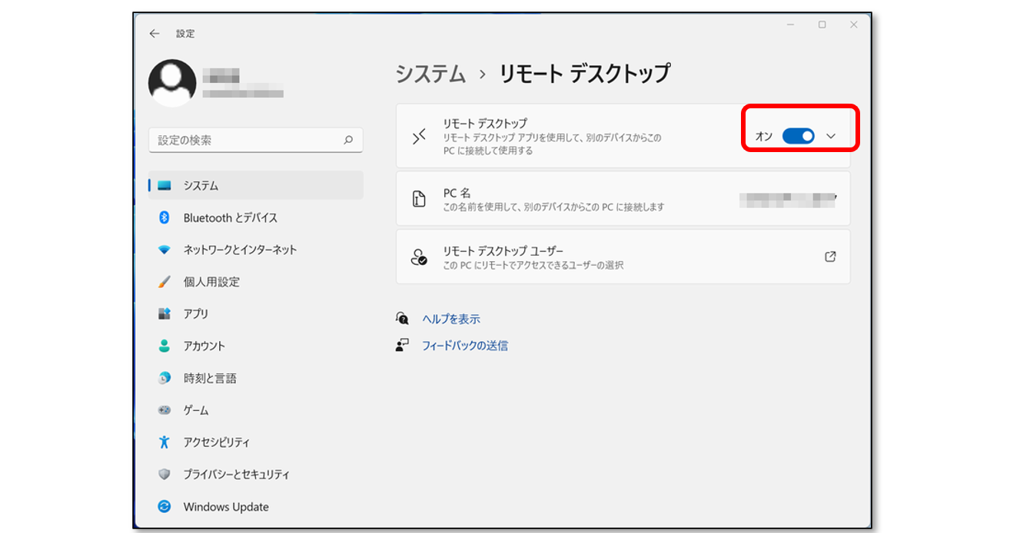Select 個人用設定 in sidebar
This screenshot has width=1010, height=533.
[x=256, y=282]
